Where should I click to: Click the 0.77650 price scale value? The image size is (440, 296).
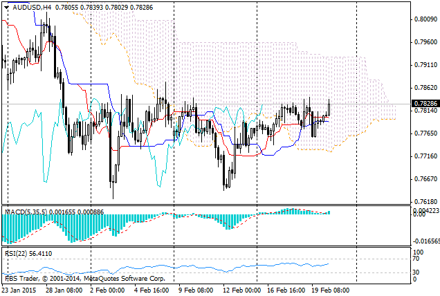pos(425,133)
